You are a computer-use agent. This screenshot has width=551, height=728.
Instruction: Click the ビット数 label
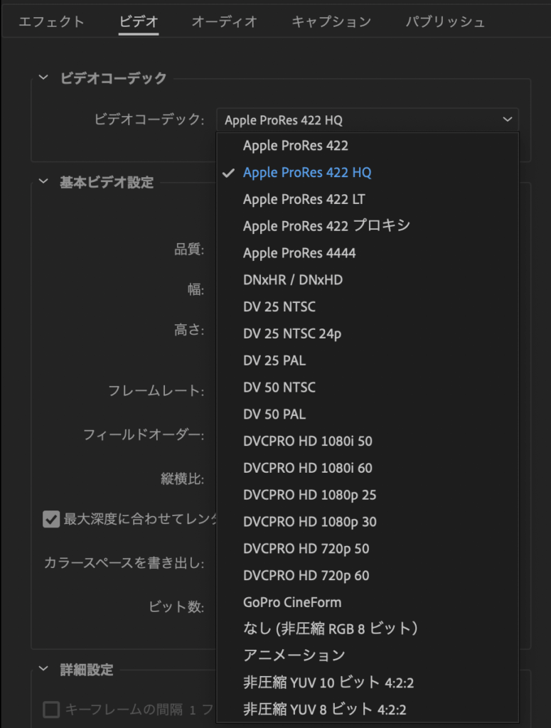point(176,607)
